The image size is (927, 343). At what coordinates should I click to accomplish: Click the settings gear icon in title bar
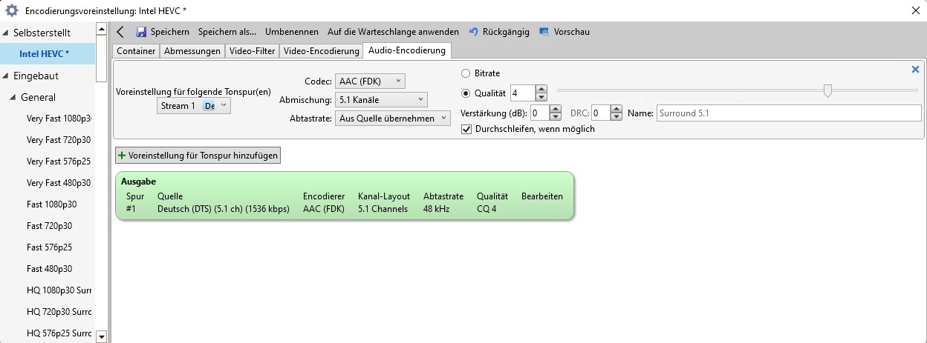tap(12, 10)
